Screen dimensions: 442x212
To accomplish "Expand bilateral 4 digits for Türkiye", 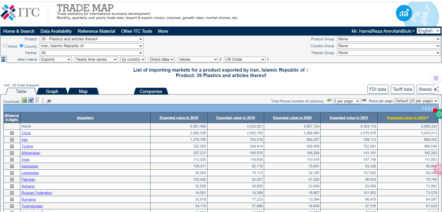I will pyautogui.click(x=12, y=146).
